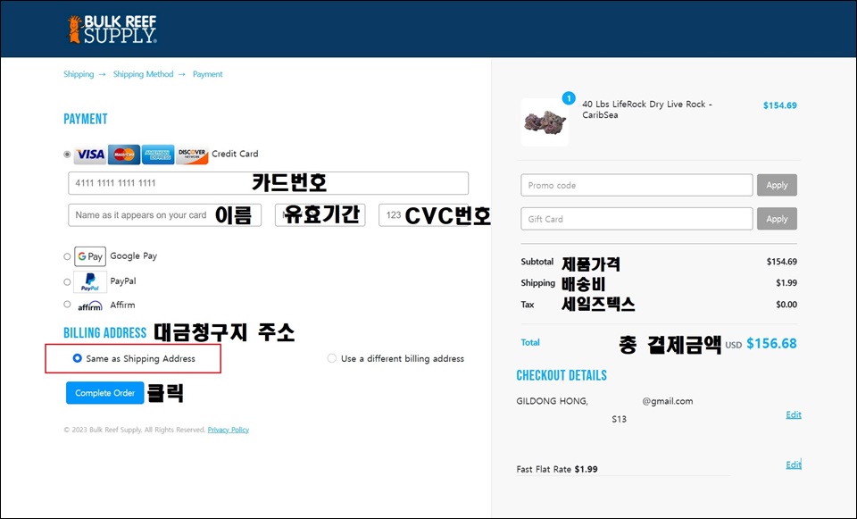The image size is (857, 519).
Task: Click the Promo code input field
Action: pos(637,185)
